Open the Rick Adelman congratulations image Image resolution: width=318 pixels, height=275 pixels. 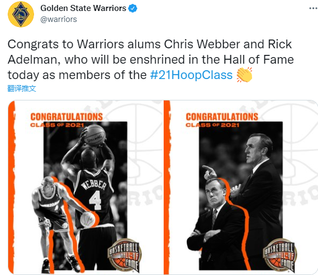point(241,187)
